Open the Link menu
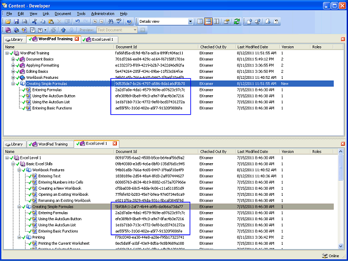Viewport: 348px width, 261px height. click(x=46, y=14)
